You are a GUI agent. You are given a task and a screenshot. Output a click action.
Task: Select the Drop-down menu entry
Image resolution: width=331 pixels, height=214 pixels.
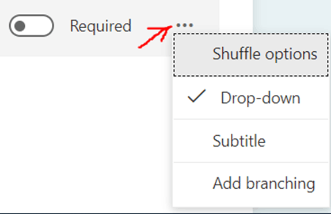coord(251,98)
